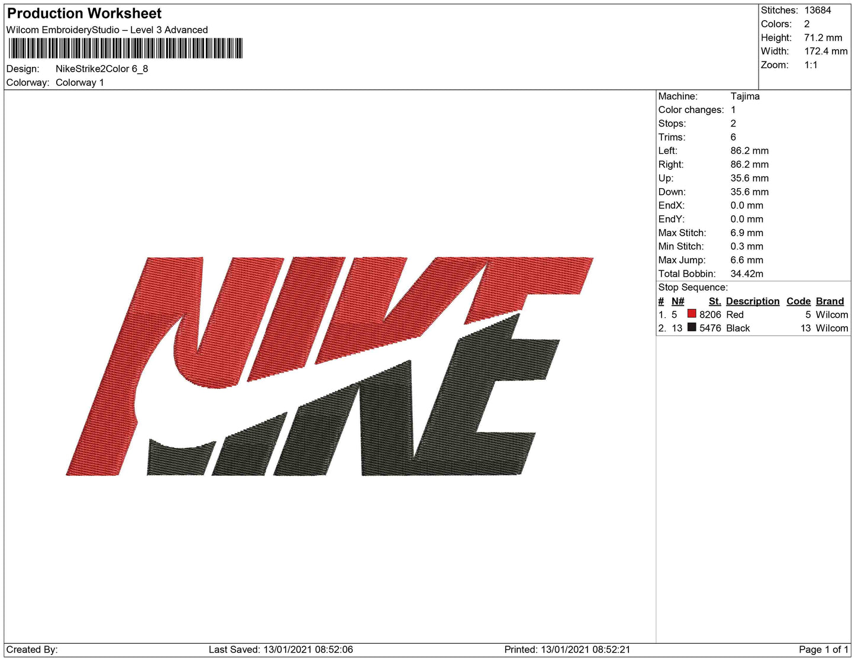Click the Zoom value 1:1
This screenshot has height=658, width=855.
[811, 64]
